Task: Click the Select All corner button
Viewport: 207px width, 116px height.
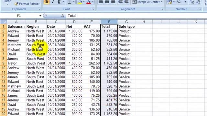Action: pos(4,22)
